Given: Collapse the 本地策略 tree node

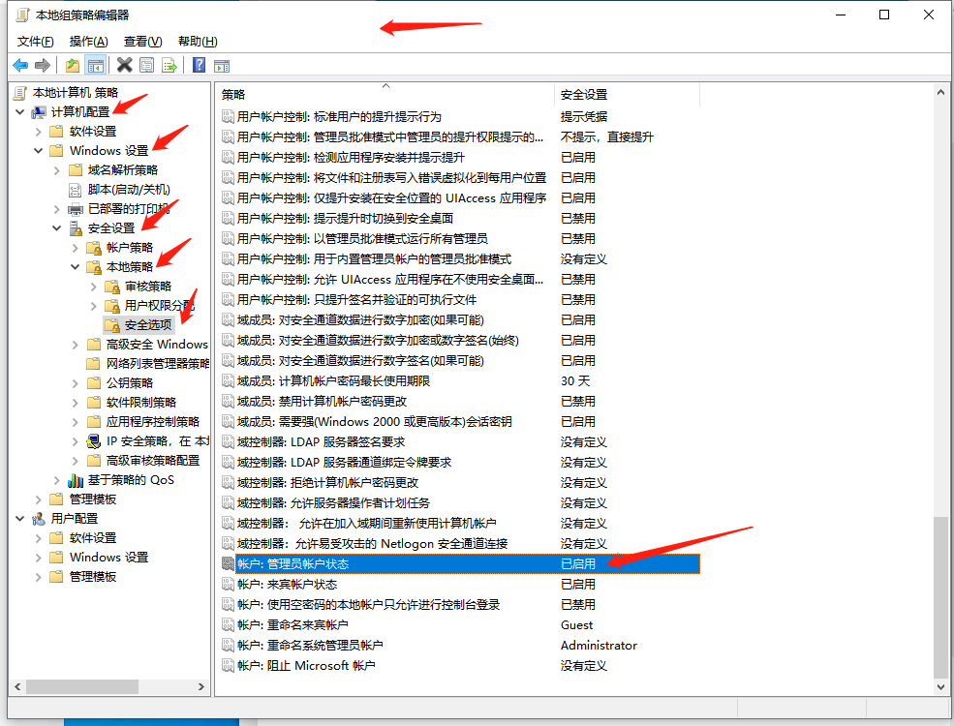Looking at the screenshot, I should 76,267.
